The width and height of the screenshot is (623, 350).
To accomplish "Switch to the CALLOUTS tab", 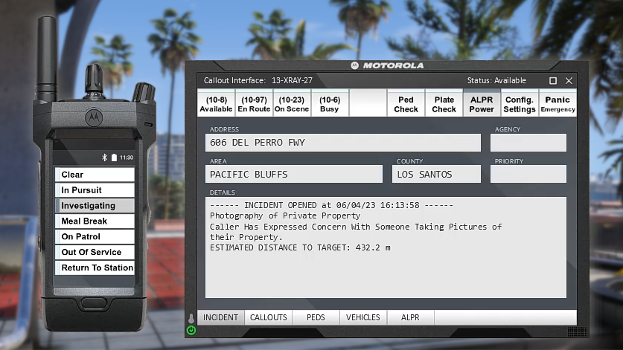I will click(268, 317).
